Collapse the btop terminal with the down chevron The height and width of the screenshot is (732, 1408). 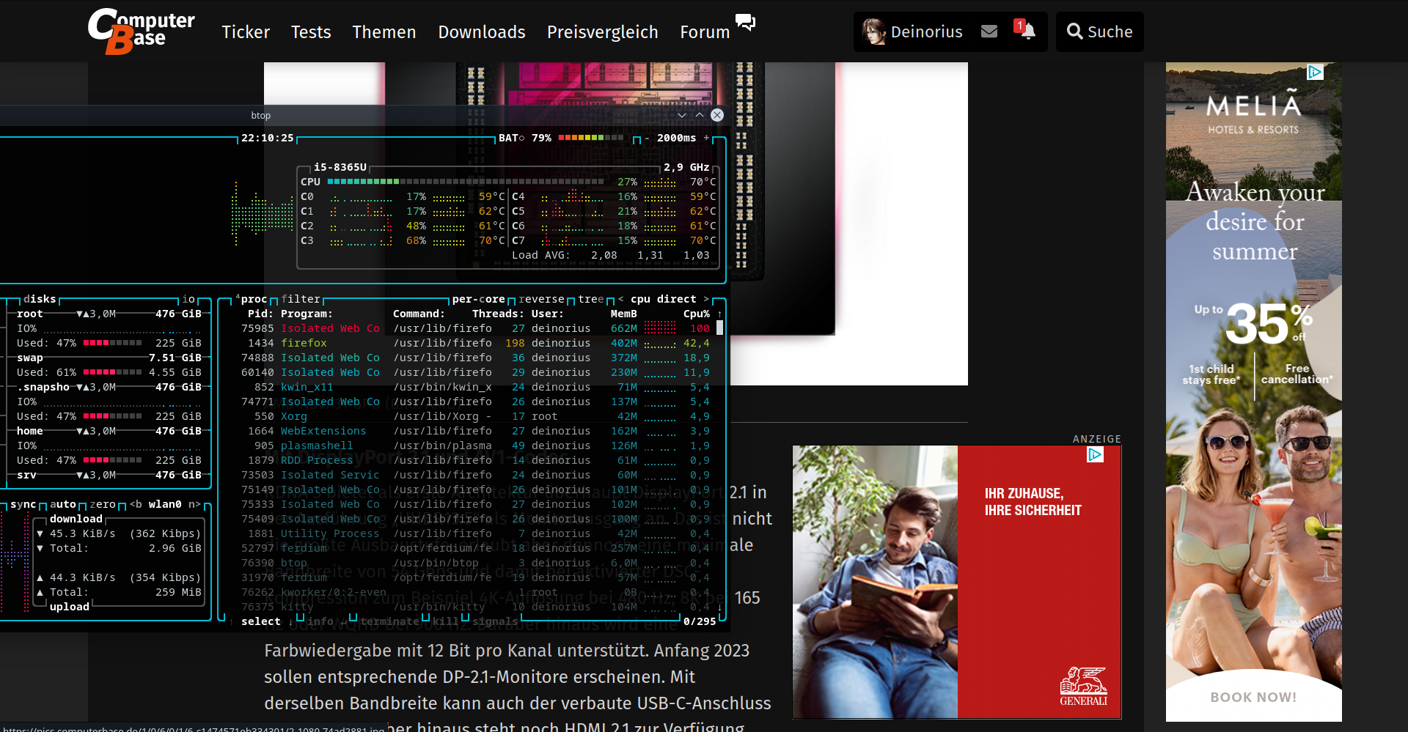click(683, 115)
